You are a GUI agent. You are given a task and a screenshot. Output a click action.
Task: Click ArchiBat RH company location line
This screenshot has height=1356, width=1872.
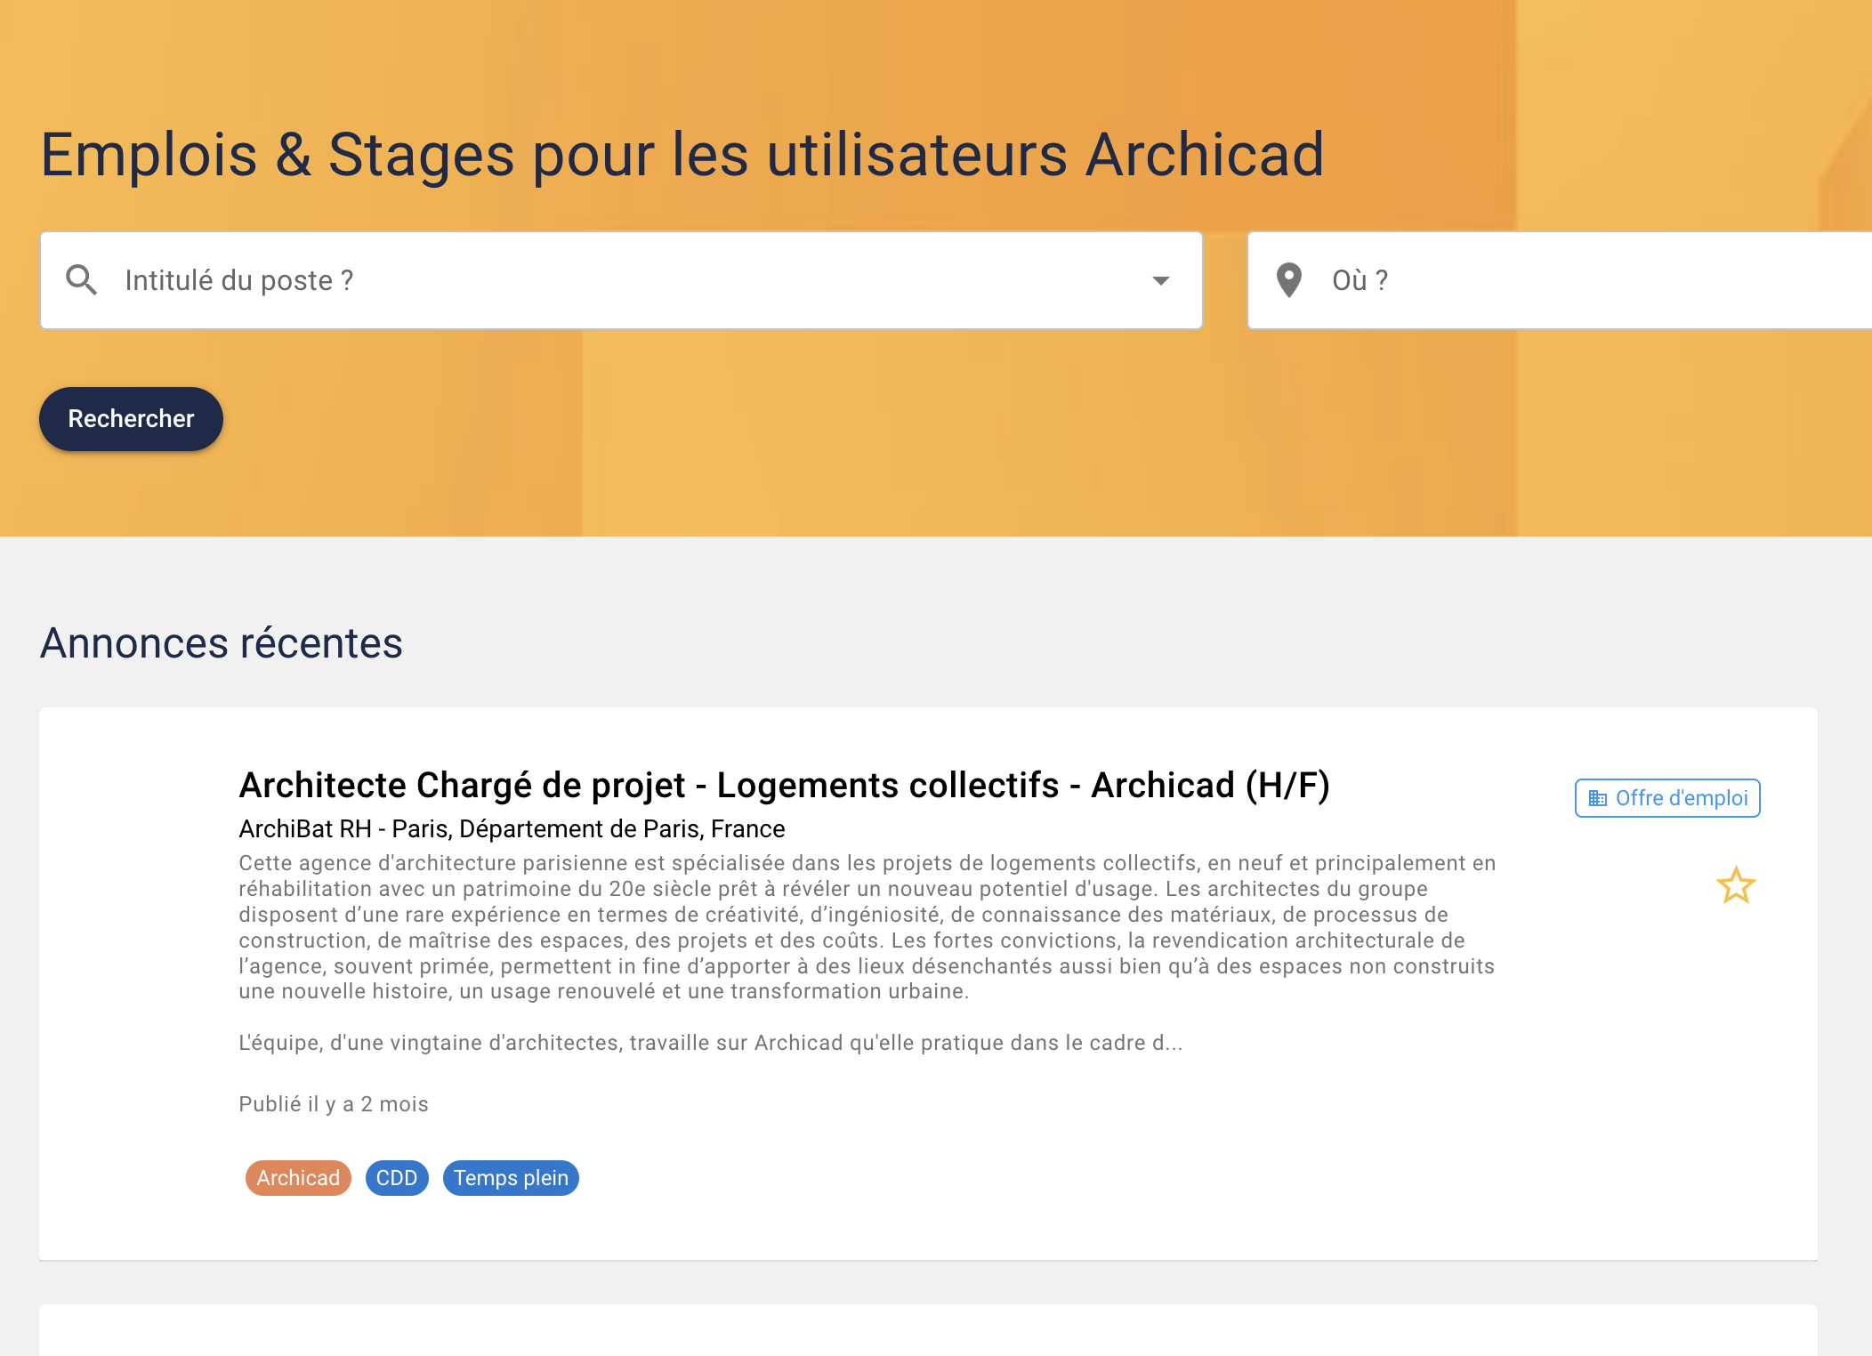coord(512,829)
